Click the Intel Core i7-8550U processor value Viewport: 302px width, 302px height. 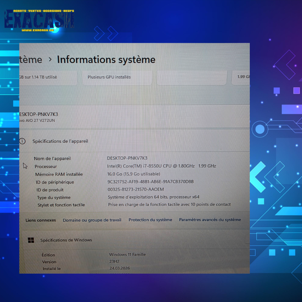point(162,166)
